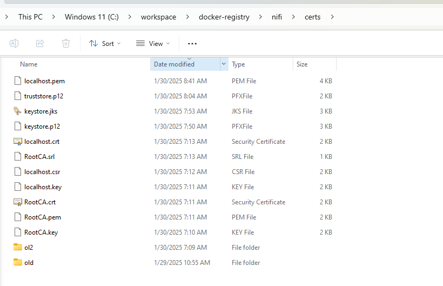Click the Delete trash icon
Viewport: 443px width, 286px height.
[66, 43]
